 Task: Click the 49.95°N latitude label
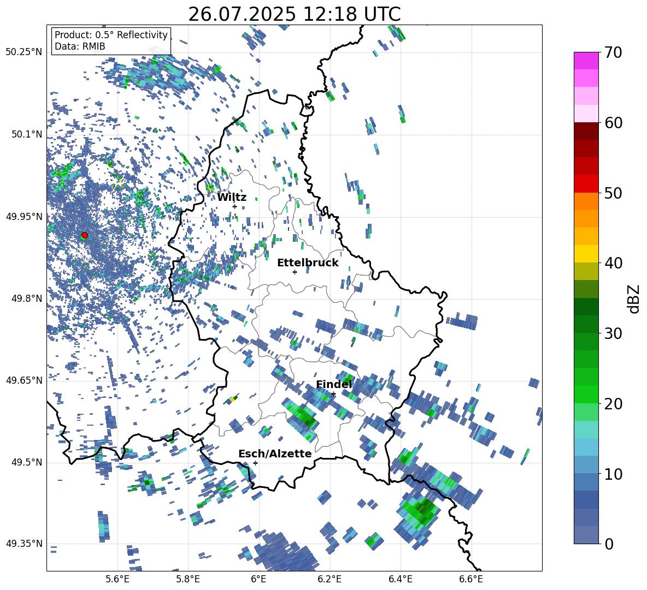24,216
